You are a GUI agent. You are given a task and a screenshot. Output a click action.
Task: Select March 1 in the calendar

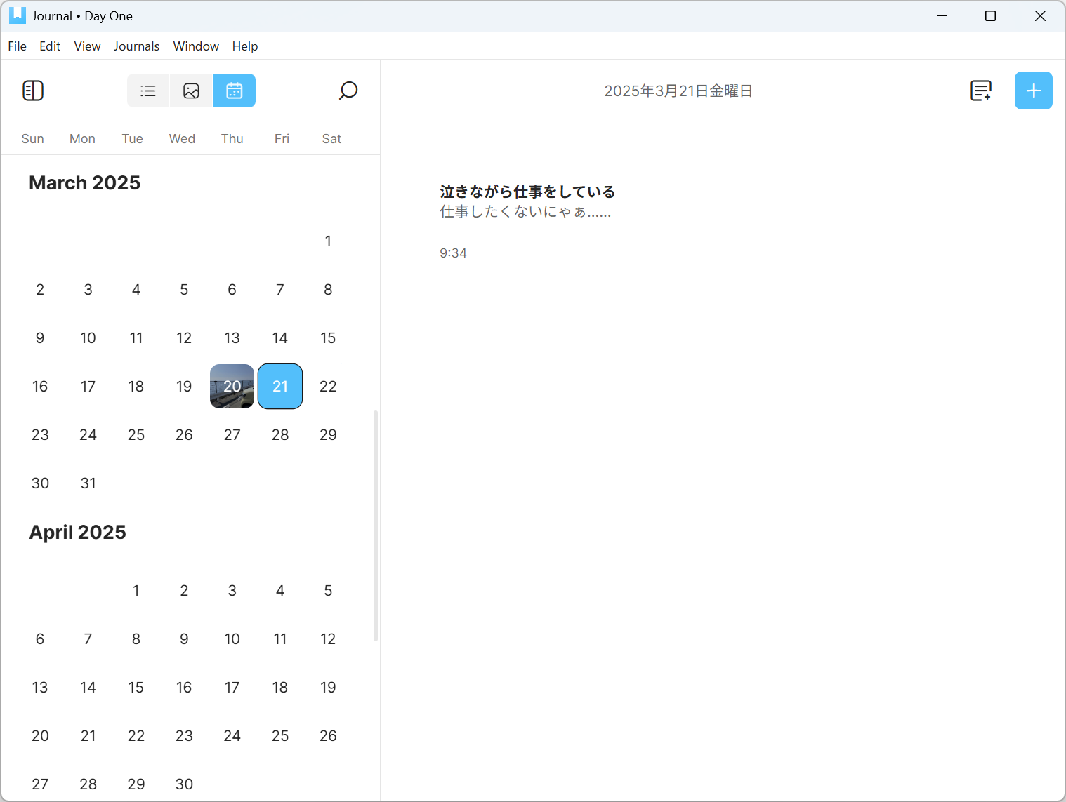pyautogui.click(x=328, y=241)
